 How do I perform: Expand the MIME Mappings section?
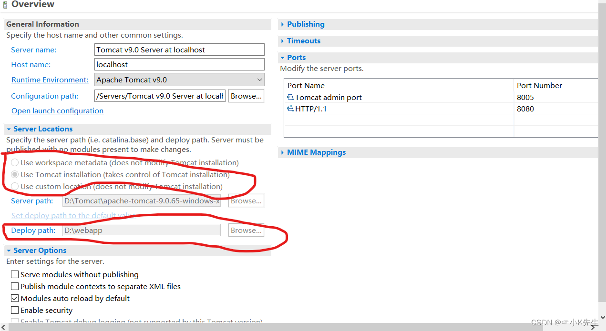pos(283,152)
